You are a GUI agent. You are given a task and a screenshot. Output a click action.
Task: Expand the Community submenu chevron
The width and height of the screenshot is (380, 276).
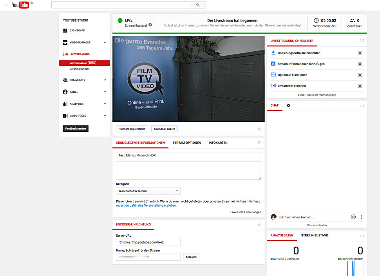pos(105,80)
